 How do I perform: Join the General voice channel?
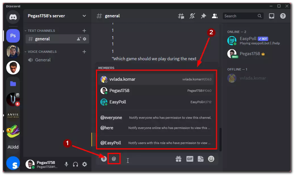(43, 60)
